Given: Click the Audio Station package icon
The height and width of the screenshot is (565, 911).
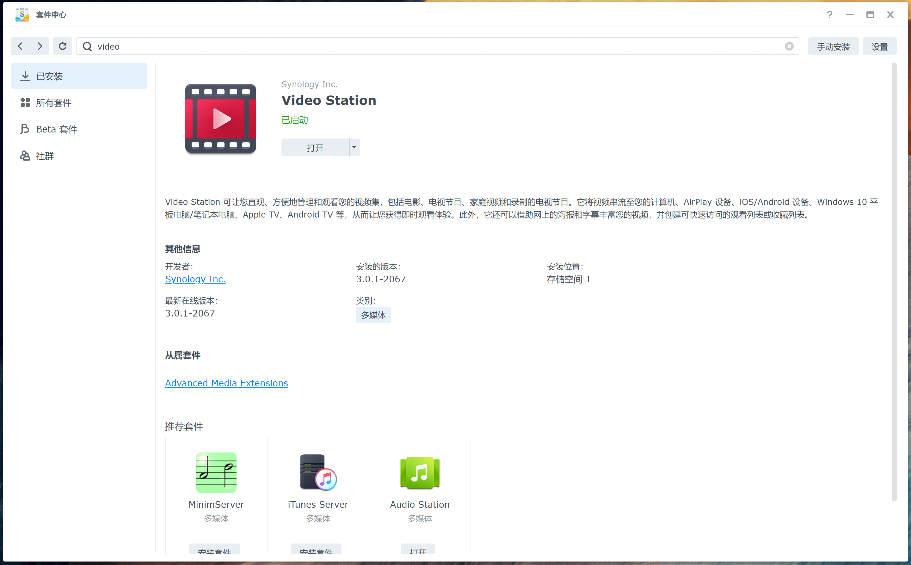Looking at the screenshot, I should [x=420, y=472].
